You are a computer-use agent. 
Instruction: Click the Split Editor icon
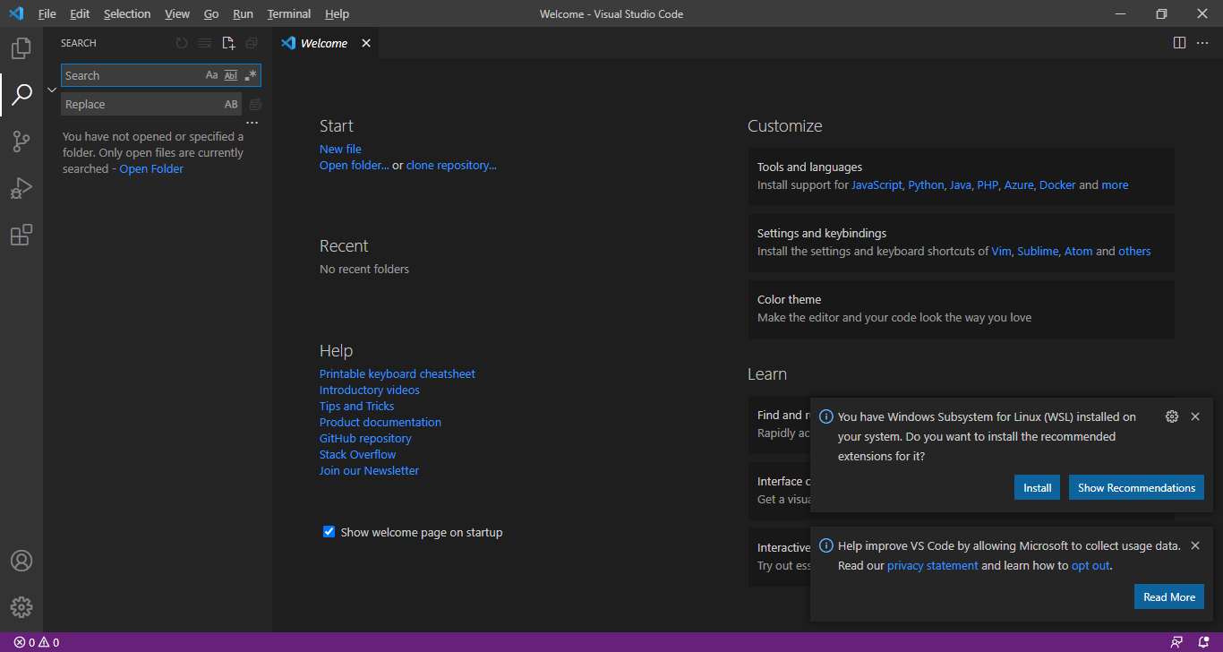point(1179,43)
